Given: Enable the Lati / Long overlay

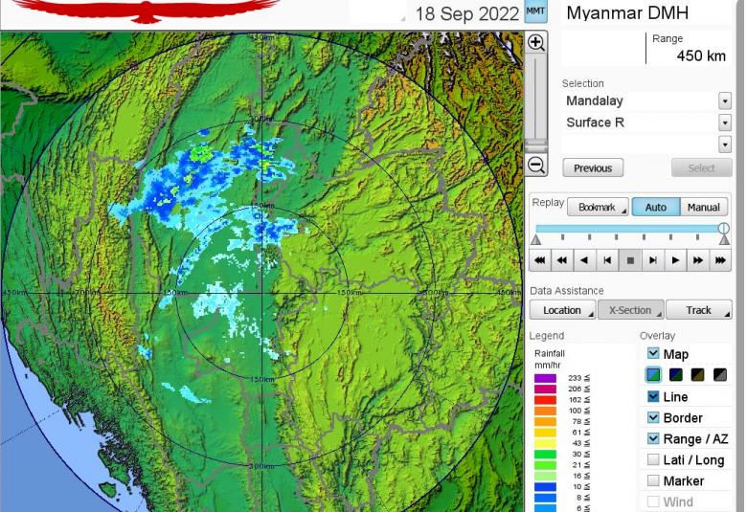Looking at the screenshot, I should (x=653, y=459).
